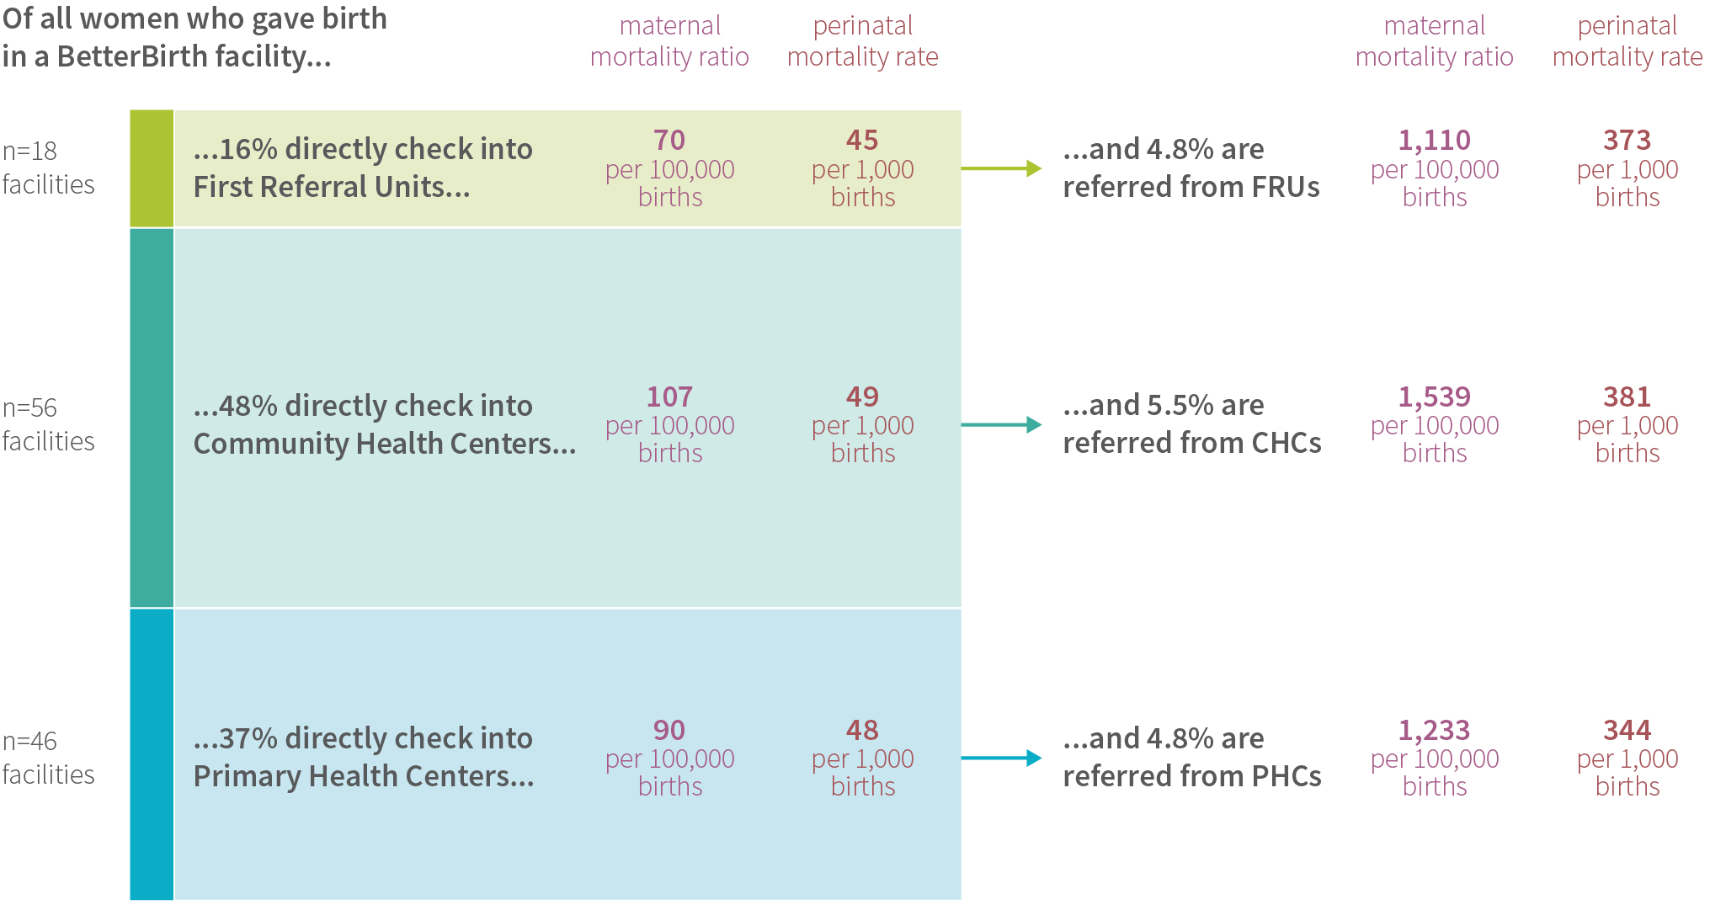Click '48% directly check into Community Health Centers' text

(385, 424)
